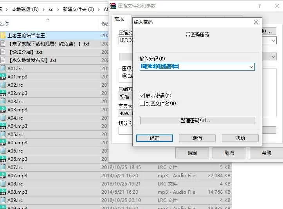Click the A01.lrc file icon

click(3, 68)
